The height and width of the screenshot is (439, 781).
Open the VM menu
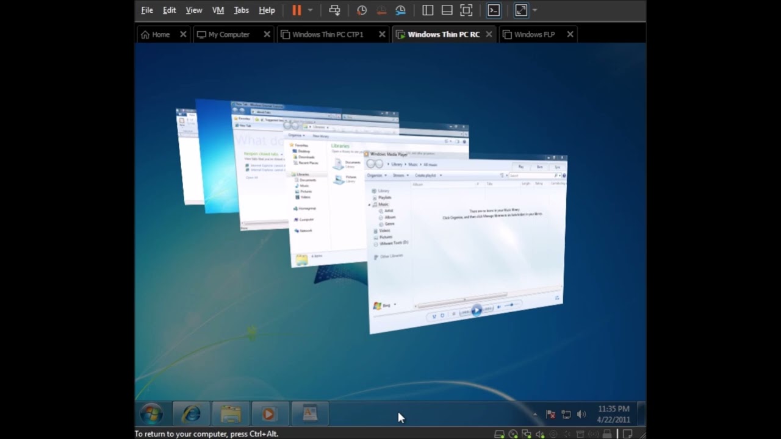click(x=218, y=10)
